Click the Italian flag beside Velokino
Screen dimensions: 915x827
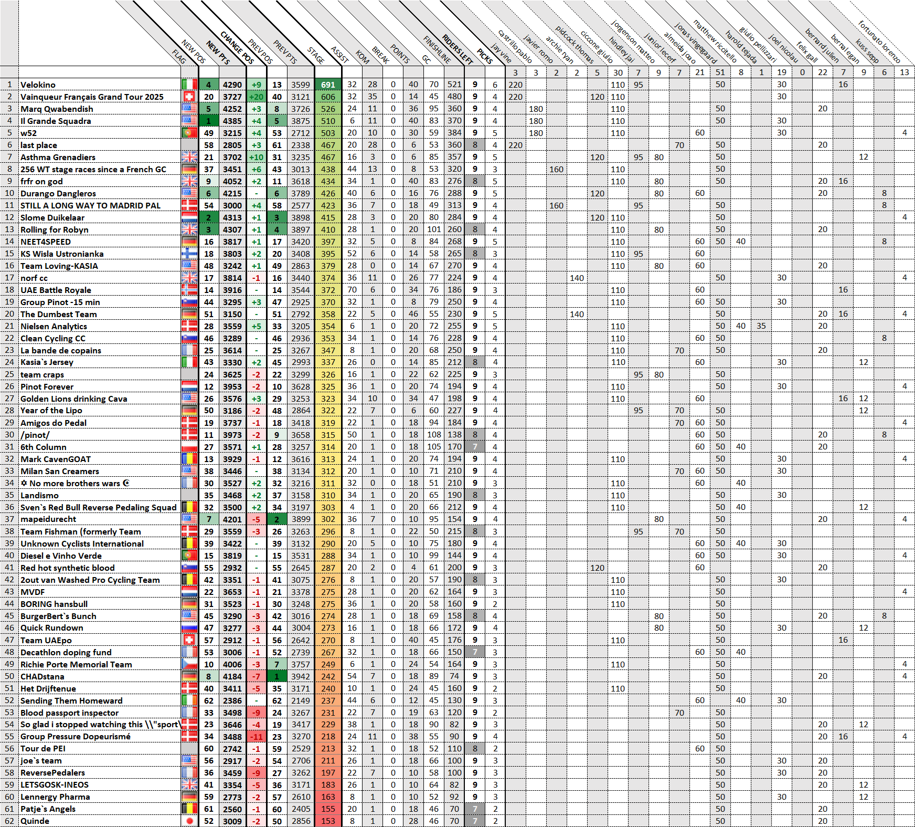[189, 85]
